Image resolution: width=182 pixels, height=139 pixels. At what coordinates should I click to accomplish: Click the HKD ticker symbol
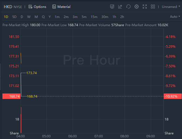[x=8, y=7]
